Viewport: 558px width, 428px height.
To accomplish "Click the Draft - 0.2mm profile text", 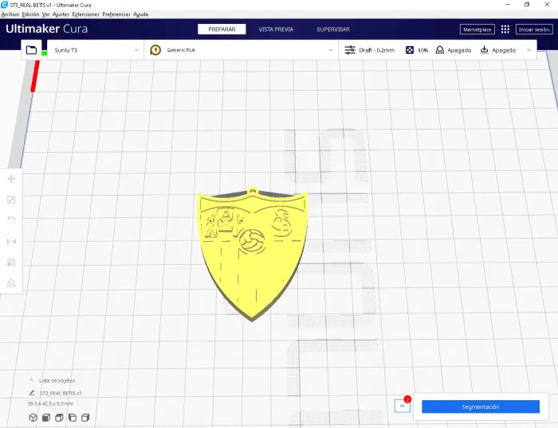I will 376,50.
